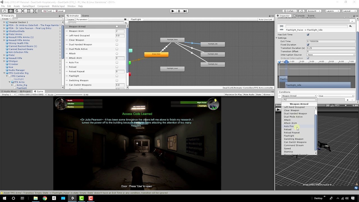Select the Flashlight_Walk state node
Image resolution: width=359 pixels, height=202 pixels.
point(213,54)
